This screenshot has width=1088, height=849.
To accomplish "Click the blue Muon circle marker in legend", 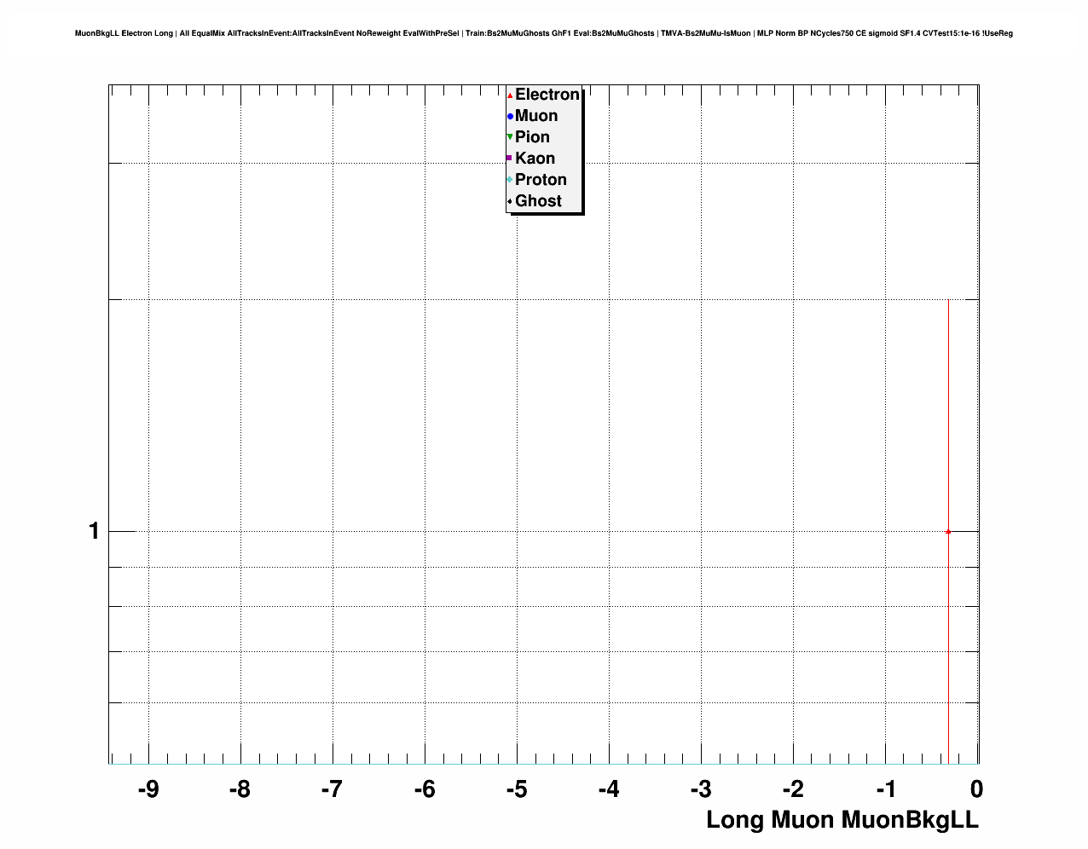I will click(x=510, y=116).
